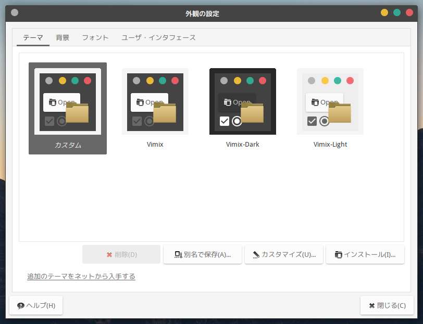Click the 別名で保存(A)... button
The height and width of the screenshot is (324, 423).
pos(203,254)
